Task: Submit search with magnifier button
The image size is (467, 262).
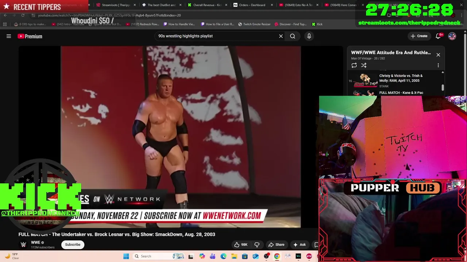Action: [293, 36]
